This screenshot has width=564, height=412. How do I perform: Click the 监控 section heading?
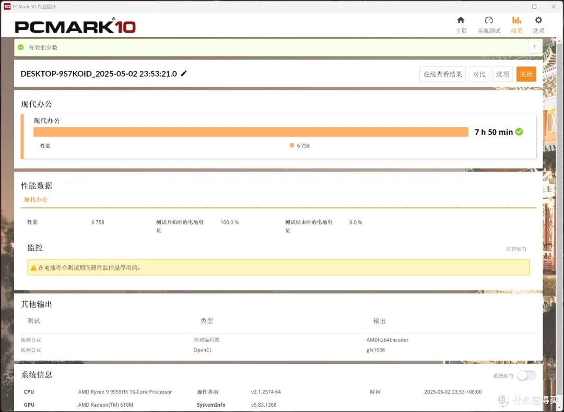point(35,248)
